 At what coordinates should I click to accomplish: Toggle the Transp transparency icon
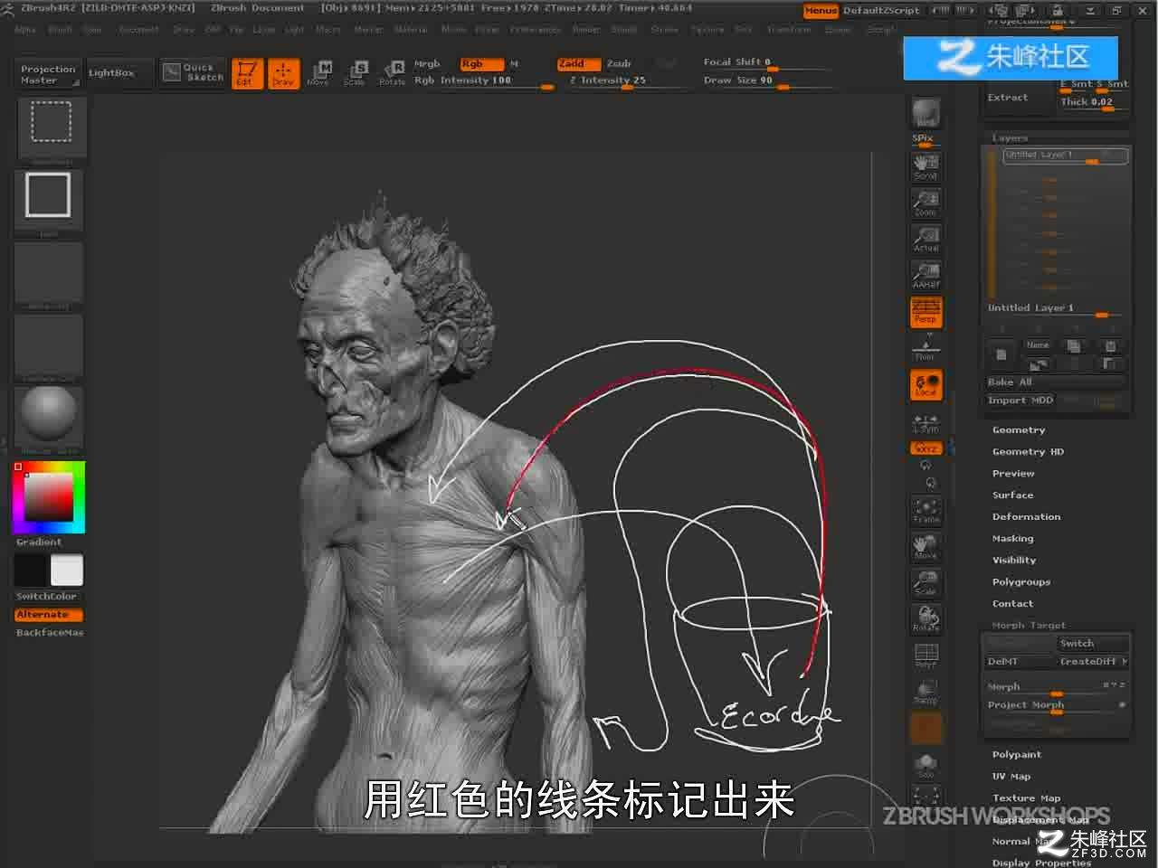pyautogui.click(x=925, y=692)
